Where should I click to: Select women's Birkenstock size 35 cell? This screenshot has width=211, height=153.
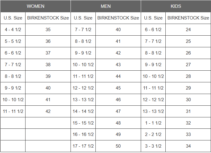48,30
